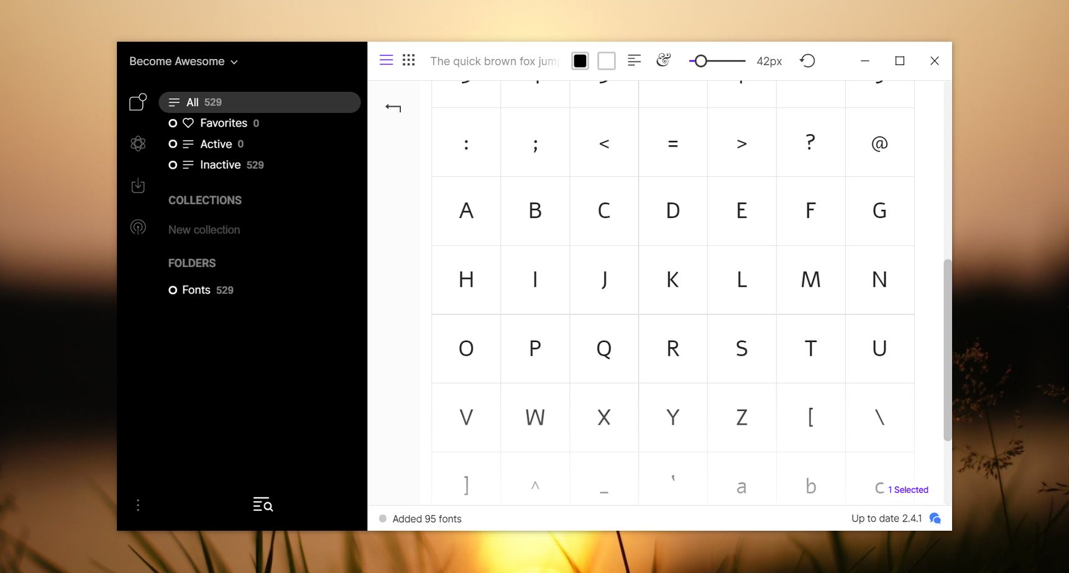
Task: Open the text alignment icon
Action: coord(634,60)
